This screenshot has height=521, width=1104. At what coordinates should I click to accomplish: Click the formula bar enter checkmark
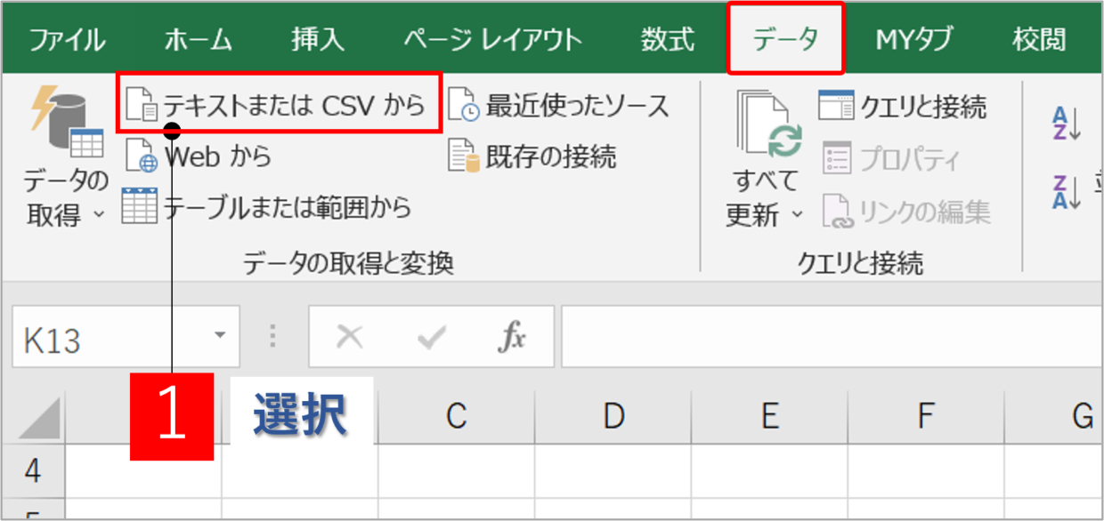[432, 336]
